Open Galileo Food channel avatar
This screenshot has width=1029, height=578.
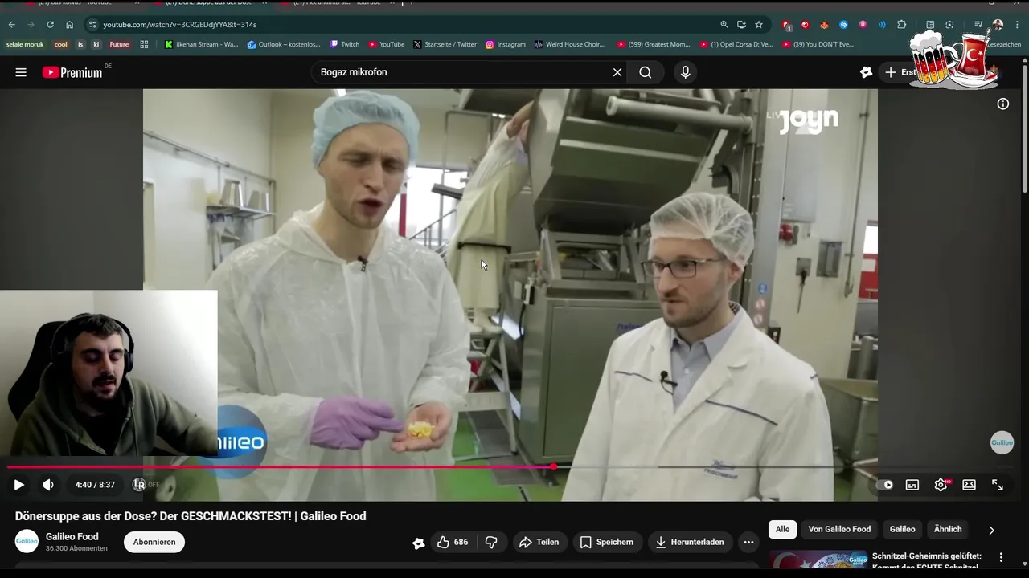[x=27, y=542]
